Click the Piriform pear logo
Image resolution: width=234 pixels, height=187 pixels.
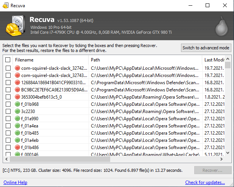[222, 27]
